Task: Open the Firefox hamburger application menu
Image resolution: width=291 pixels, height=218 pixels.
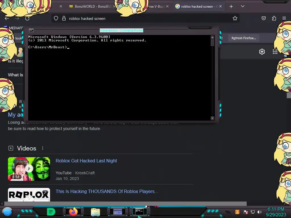Action: click(x=284, y=18)
